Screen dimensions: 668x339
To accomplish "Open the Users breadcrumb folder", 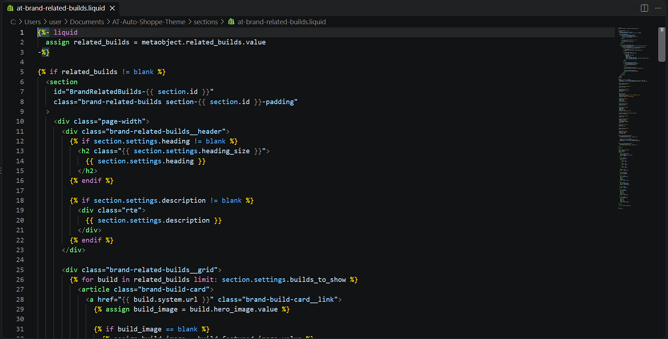I will click(33, 22).
